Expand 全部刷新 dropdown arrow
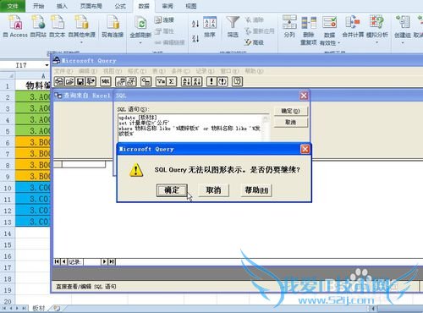The height and width of the screenshot is (313, 423). (140, 43)
